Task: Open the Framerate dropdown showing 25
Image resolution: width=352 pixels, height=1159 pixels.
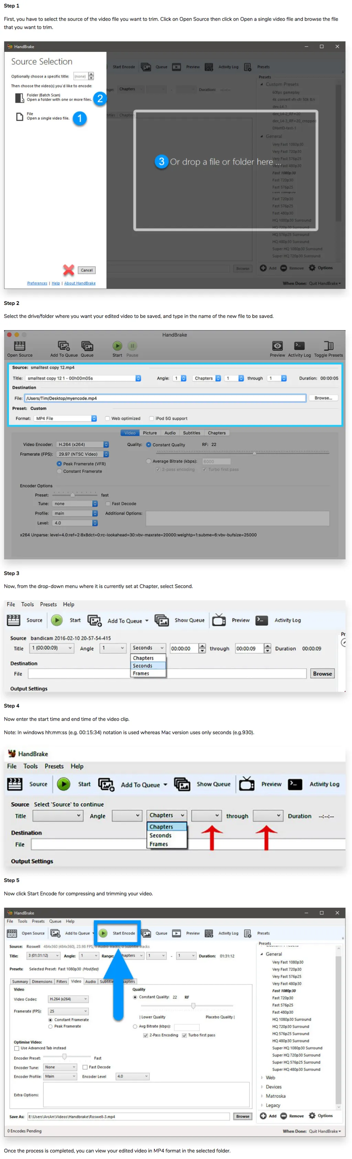Action: pyautogui.click(x=68, y=1011)
